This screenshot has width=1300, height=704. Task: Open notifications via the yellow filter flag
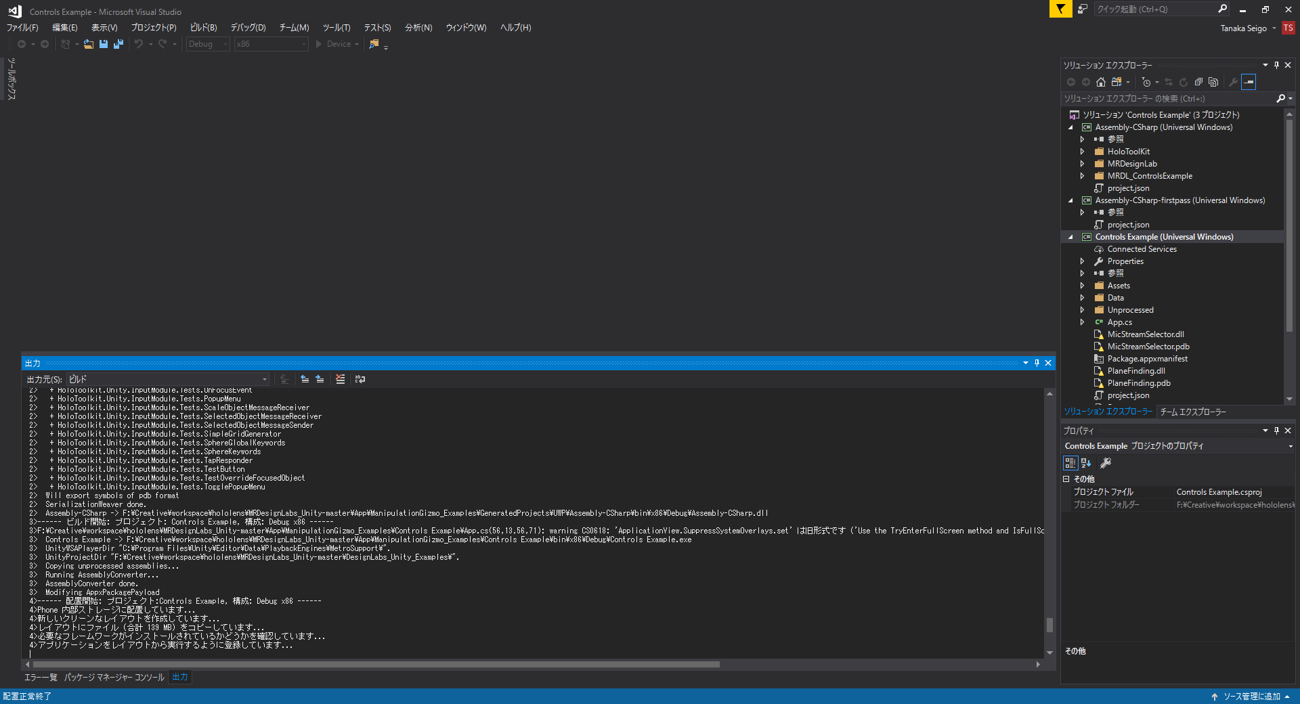1060,9
